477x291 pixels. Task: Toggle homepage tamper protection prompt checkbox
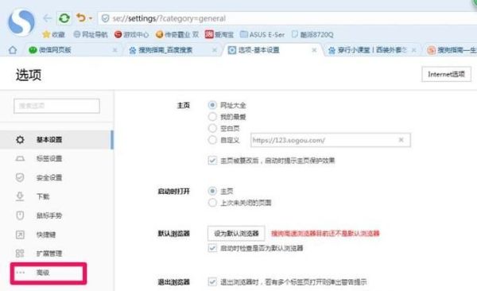pos(212,161)
